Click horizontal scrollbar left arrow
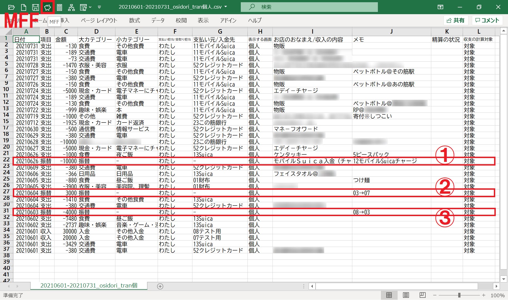The image size is (508, 300). tap(312, 286)
